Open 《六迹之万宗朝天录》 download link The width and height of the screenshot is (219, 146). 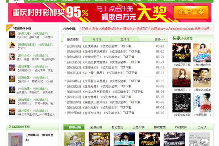click(x=113, y=92)
